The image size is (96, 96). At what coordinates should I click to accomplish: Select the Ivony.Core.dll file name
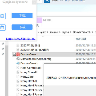[x=29, y=72]
